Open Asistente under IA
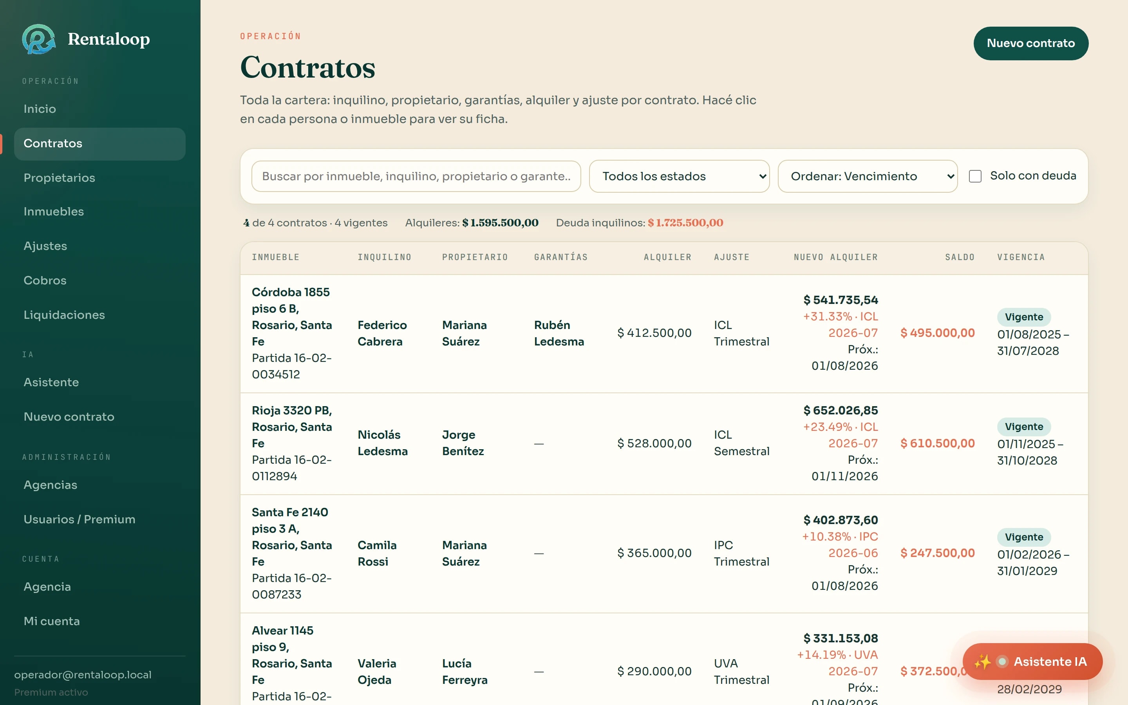This screenshot has height=705, width=1128. (100, 382)
